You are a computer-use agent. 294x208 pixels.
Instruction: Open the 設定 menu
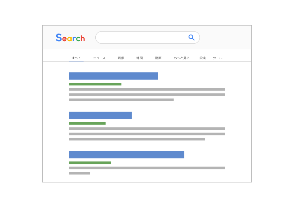tap(203, 58)
